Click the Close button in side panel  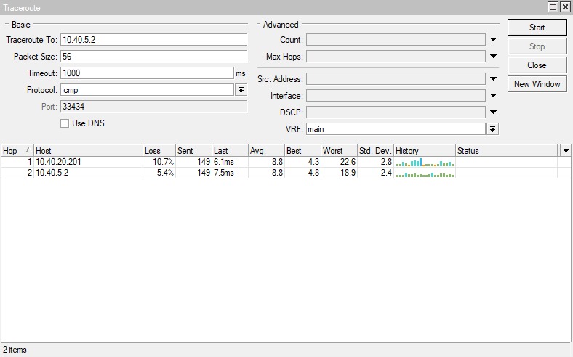click(x=537, y=65)
